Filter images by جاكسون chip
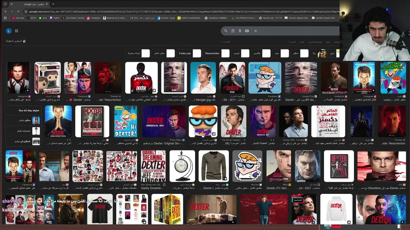Screen dimensions: 410x230 [x=261, y=53]
